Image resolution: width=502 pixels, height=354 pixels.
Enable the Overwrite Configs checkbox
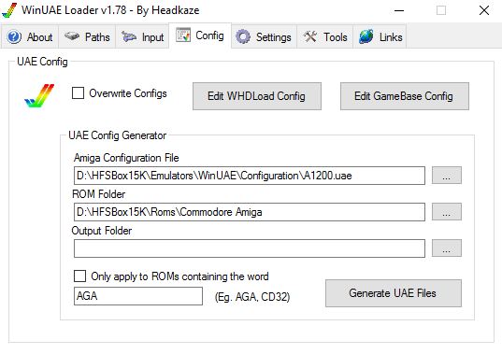79,93
